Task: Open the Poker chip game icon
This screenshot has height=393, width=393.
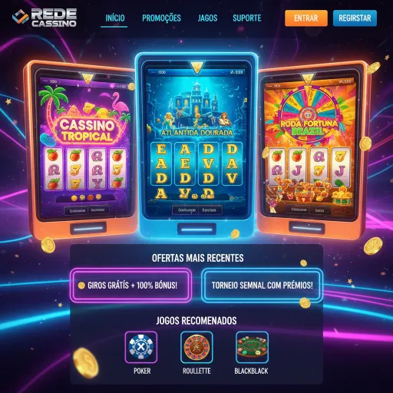Action: (x=141, y=347)
